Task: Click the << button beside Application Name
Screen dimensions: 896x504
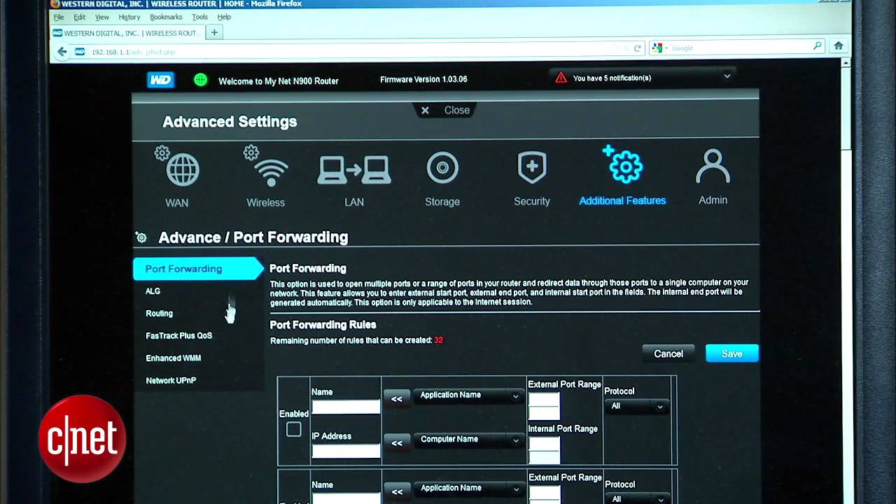Action: pyautogui.click(x=397, y=399)
